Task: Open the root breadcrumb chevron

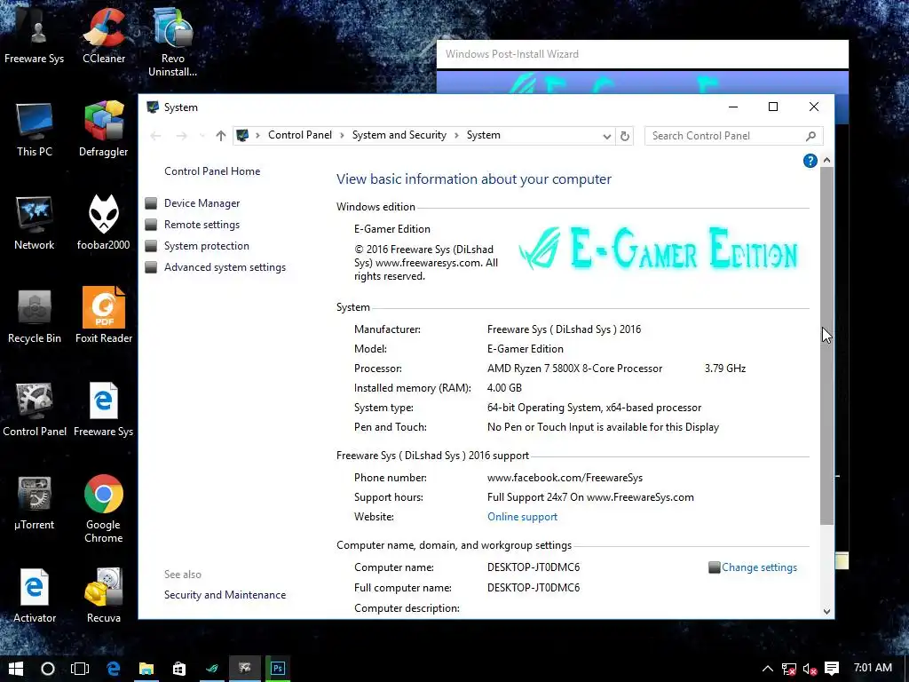Action: tap(258, 136)
